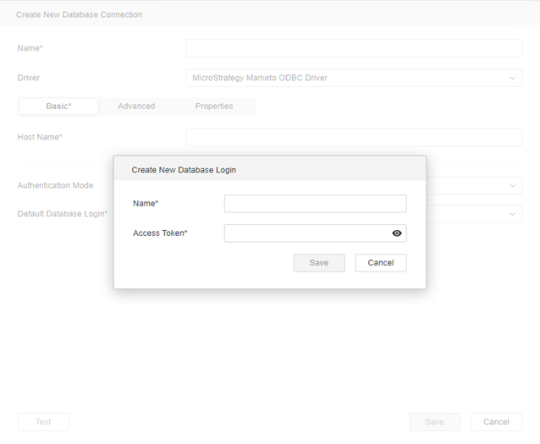Click Save in the Database Login dialog

point(319,263)
